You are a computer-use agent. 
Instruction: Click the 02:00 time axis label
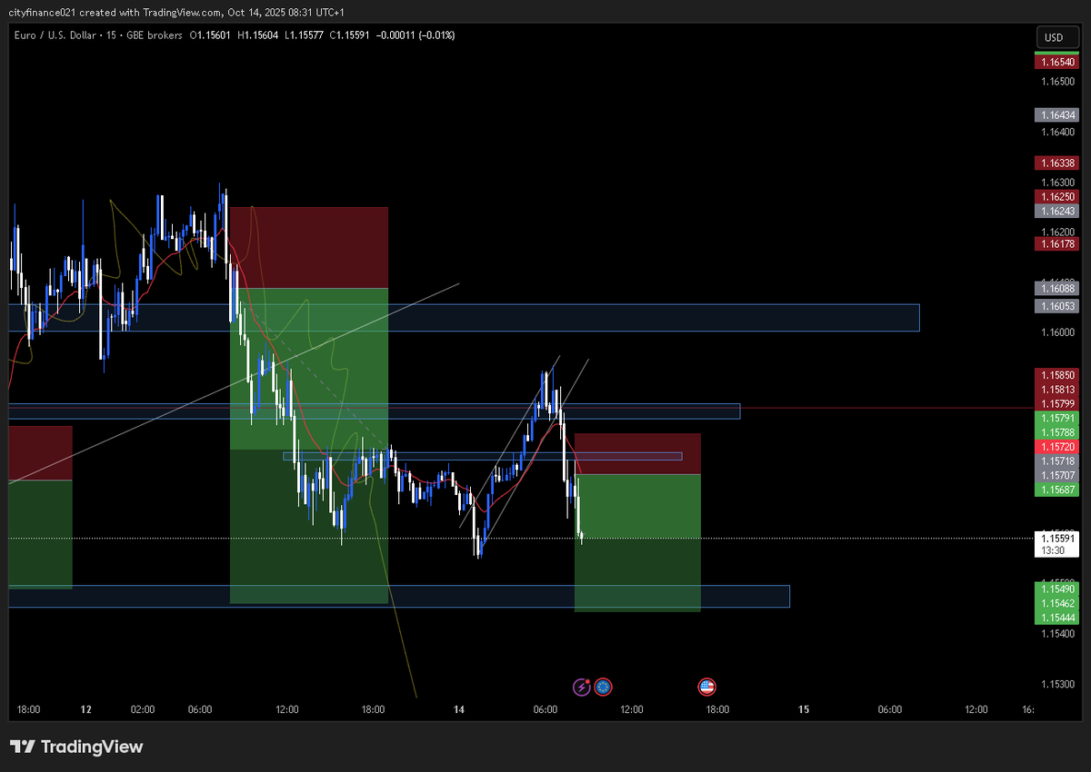click(x=143, y=709)
